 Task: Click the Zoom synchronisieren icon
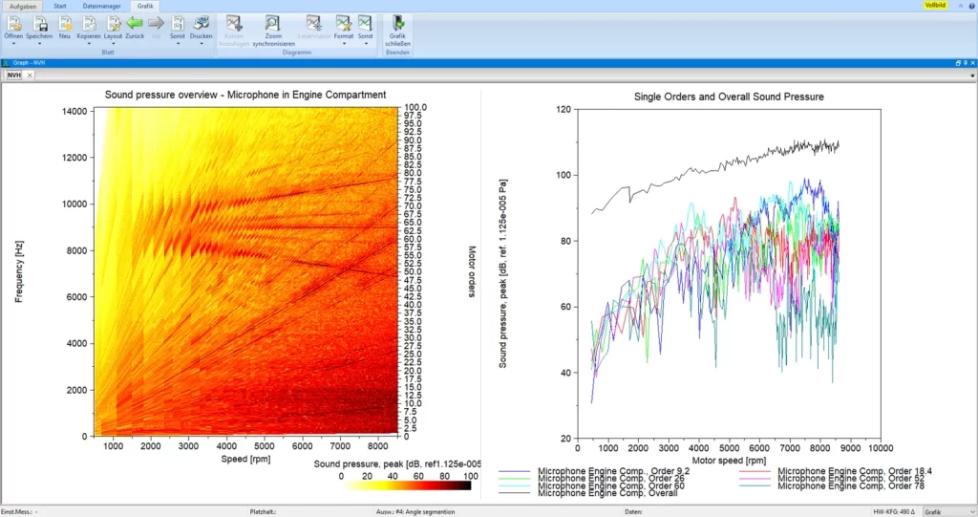point(273,23)
